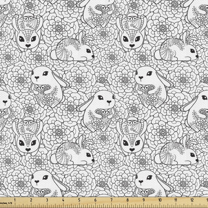This screenshot has height=208, width=208.
Task: Click half-inch tick between ruler 9 and 10
Action: 152,205
